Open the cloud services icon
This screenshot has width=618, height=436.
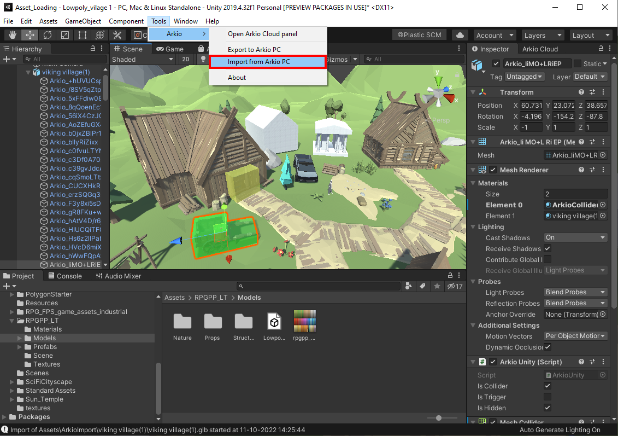460,35
